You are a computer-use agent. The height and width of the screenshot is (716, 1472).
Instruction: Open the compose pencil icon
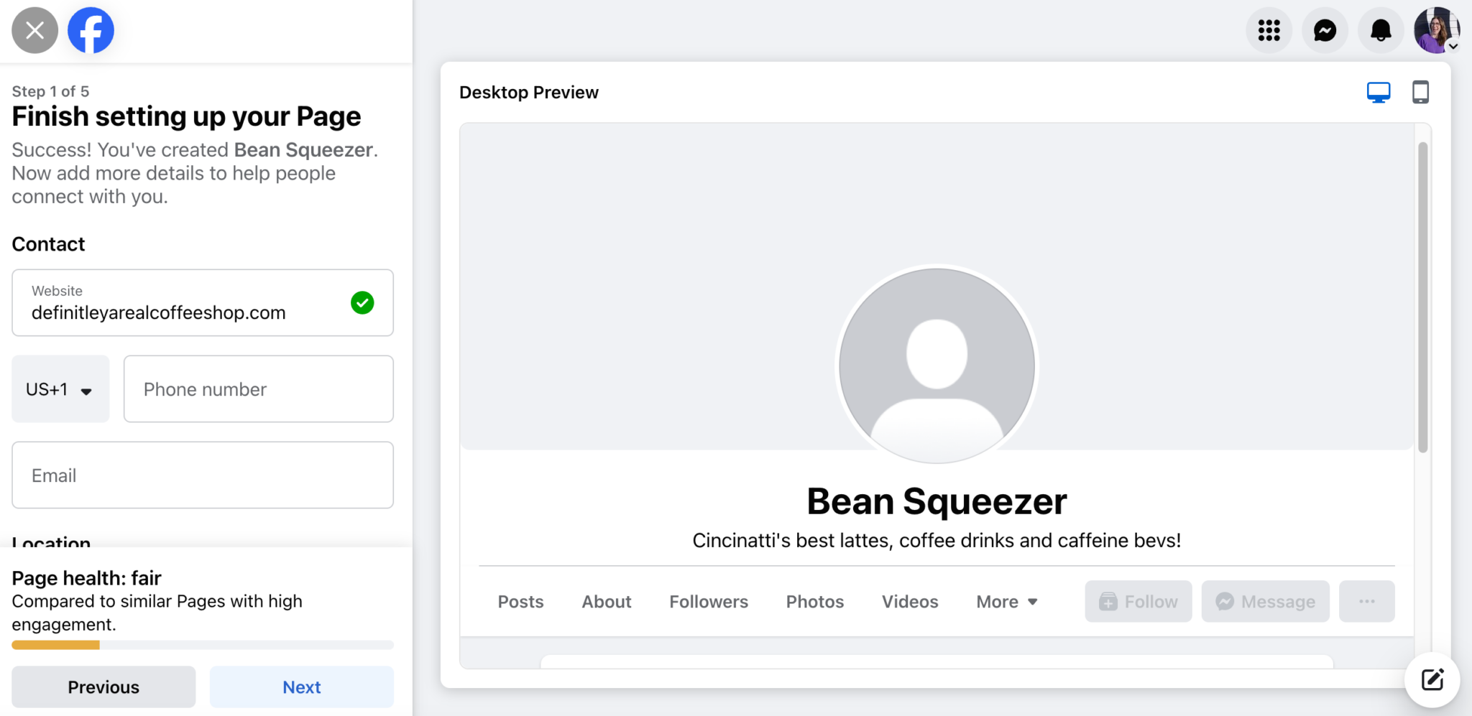click(1432, 679)
